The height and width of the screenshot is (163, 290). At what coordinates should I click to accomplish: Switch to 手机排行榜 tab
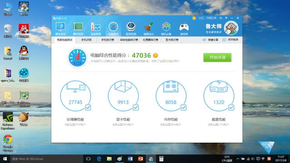[107, 40]
